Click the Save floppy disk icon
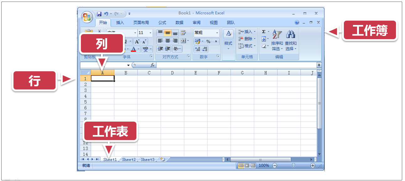405x181 pixels. 99,14
